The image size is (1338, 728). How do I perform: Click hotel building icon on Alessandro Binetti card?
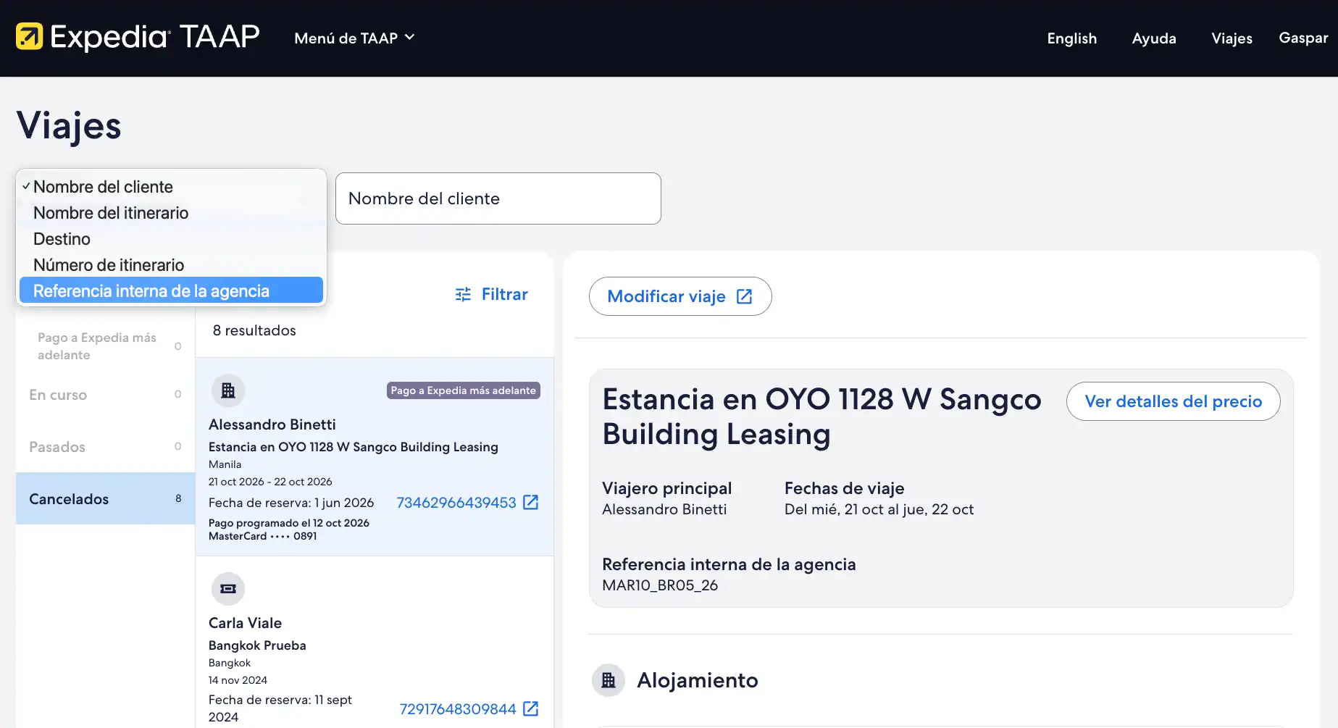coord(228,390)
